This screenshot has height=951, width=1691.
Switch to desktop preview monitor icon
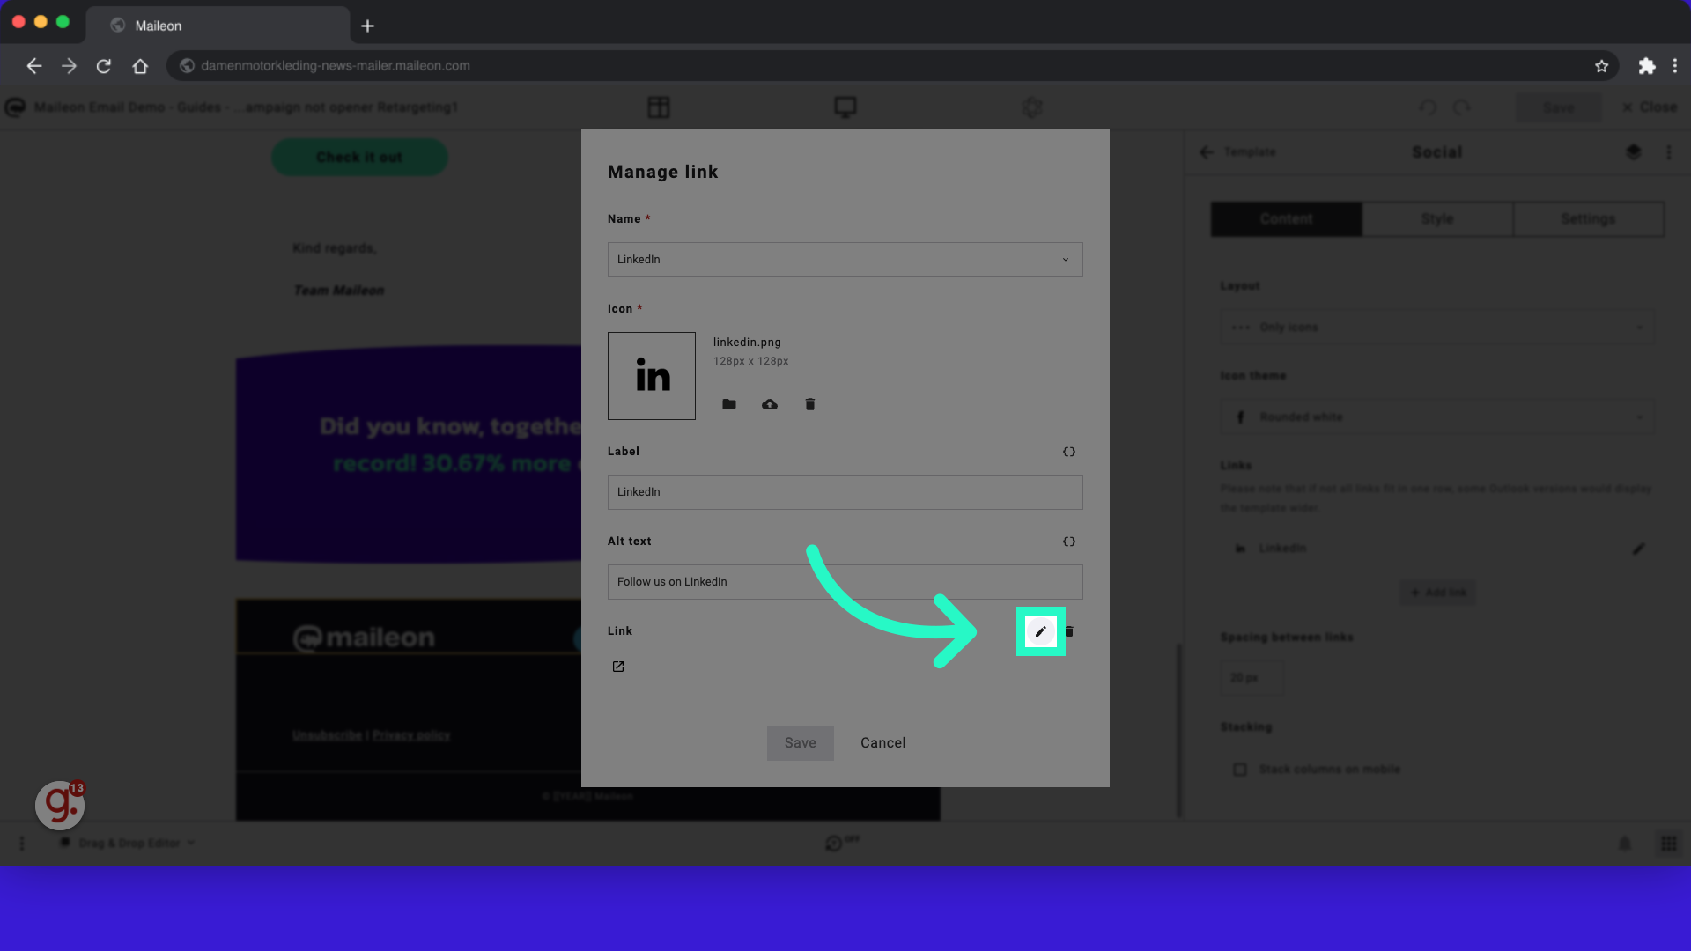[845, 107]
